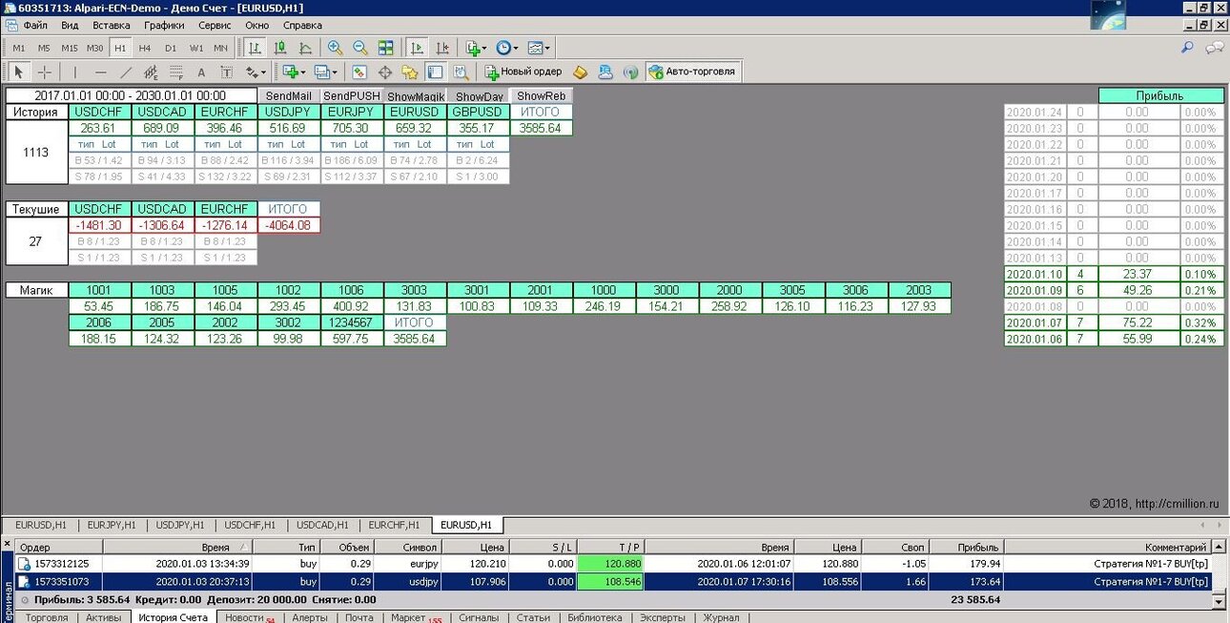Click the SendMail button

(289, 96)
